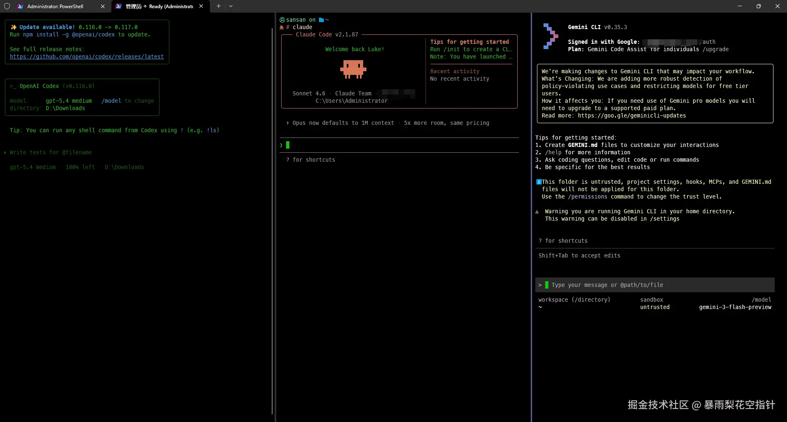Click the Gemini message prompt arrow
The width and height of the screenshot is (787, 422).
tap(540, 285)
